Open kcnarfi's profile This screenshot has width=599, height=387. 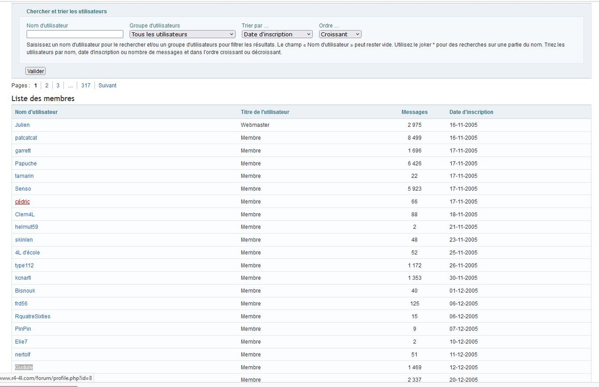click(23, 278)
